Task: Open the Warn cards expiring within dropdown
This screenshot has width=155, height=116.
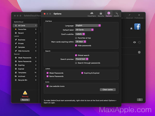Action: [81, 42]
